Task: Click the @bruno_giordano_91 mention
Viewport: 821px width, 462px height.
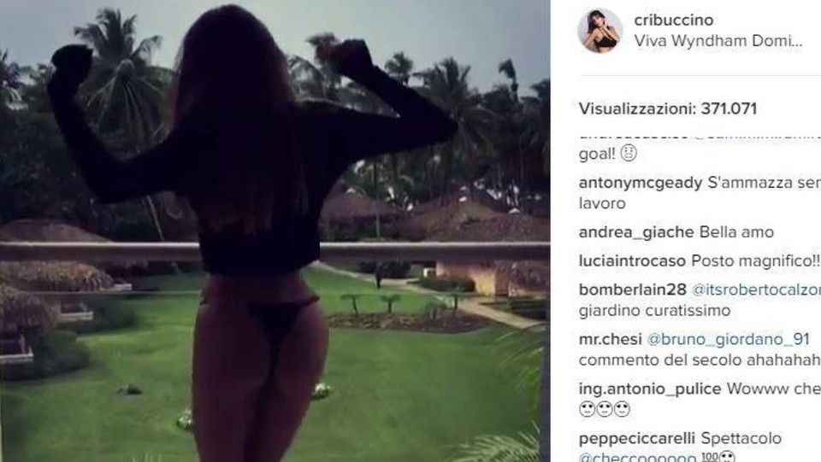Action: [x=729, y=340]
